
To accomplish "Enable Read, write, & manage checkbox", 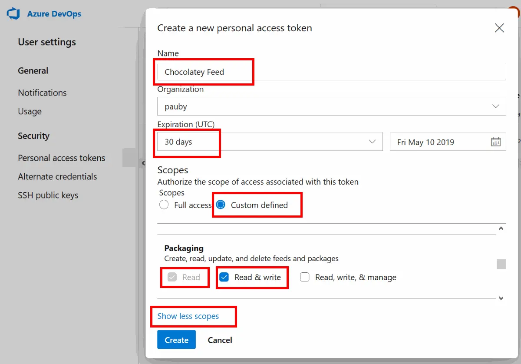I will pos(305,277).
